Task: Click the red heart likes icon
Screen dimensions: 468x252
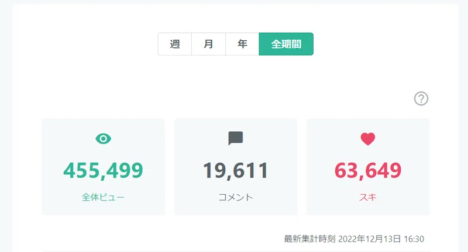Action: (368, 139)
